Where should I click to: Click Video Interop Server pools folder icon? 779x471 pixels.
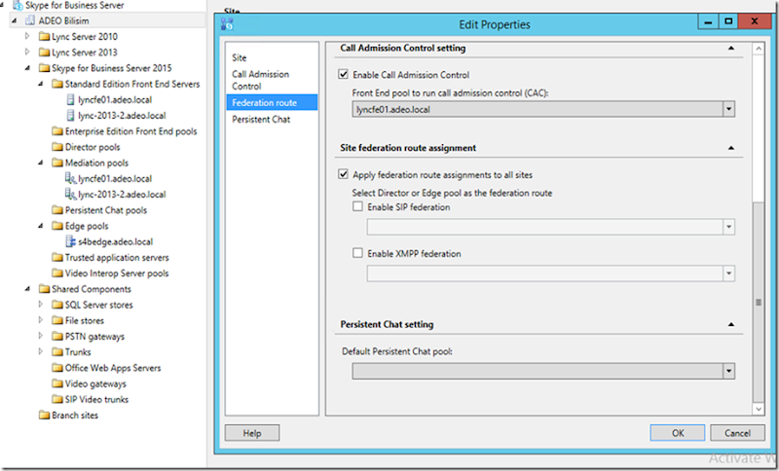click(x=57, y=273)
